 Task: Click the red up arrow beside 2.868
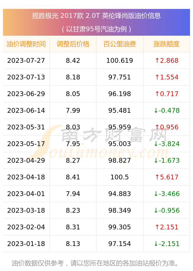pyautogui.click(x=157, y=60)
